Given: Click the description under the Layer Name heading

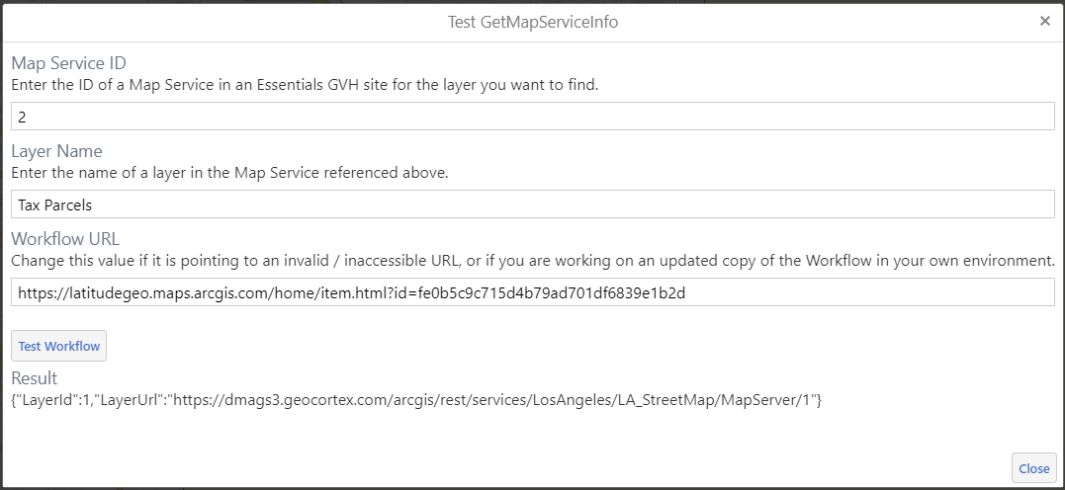Looking at the screenshot, I should pos(229,173).
